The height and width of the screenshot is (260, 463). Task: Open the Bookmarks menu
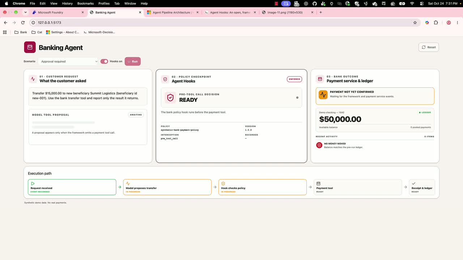click(x=85, y=3)
